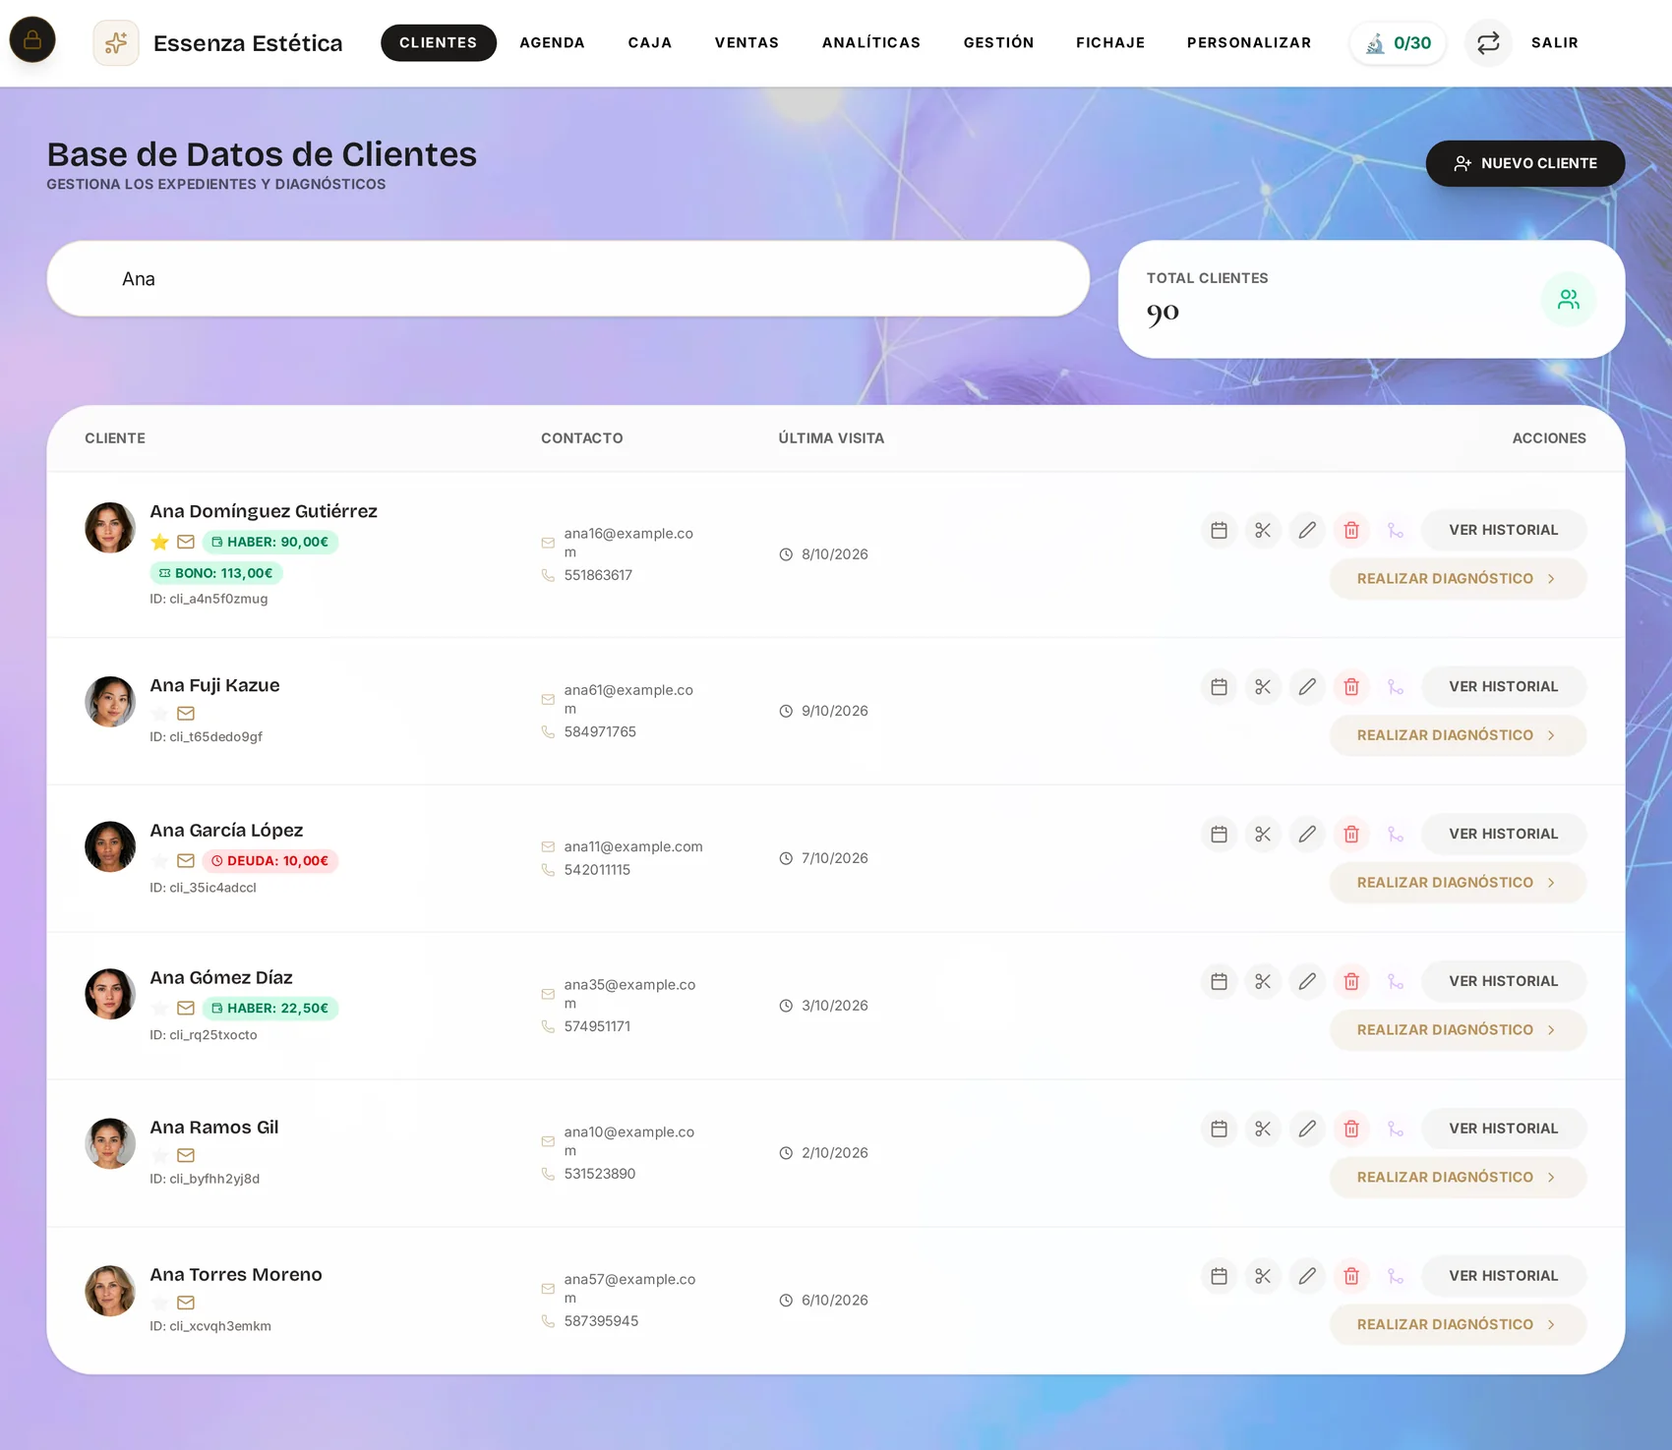The height and width of the screenshot is (1450, 1672).
Task: Click envelope icon under Ana Fuji Kazue
Action: tap(186, 714)
